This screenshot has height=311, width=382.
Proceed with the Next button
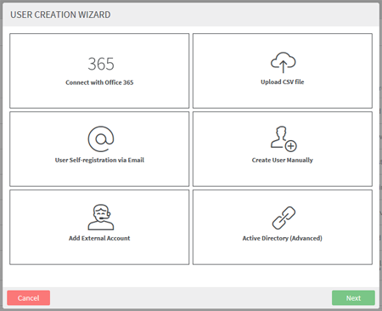coord(353,297)
